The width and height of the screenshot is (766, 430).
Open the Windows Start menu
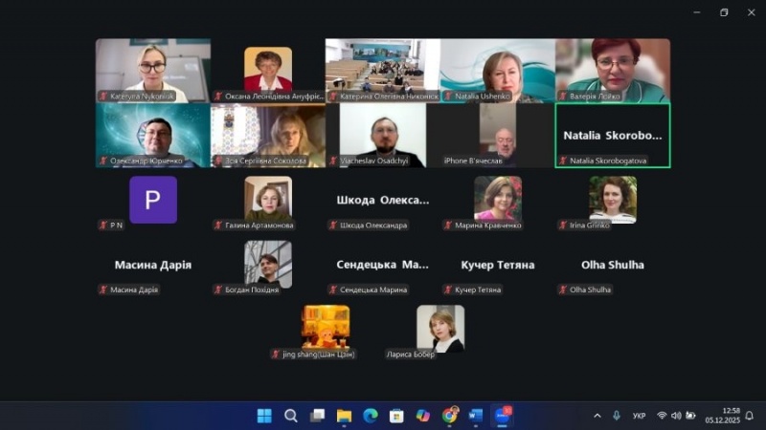point(264,416)
